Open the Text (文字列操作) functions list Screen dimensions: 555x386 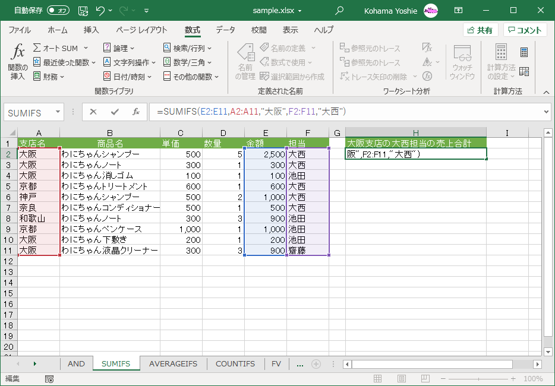point(129,62)
